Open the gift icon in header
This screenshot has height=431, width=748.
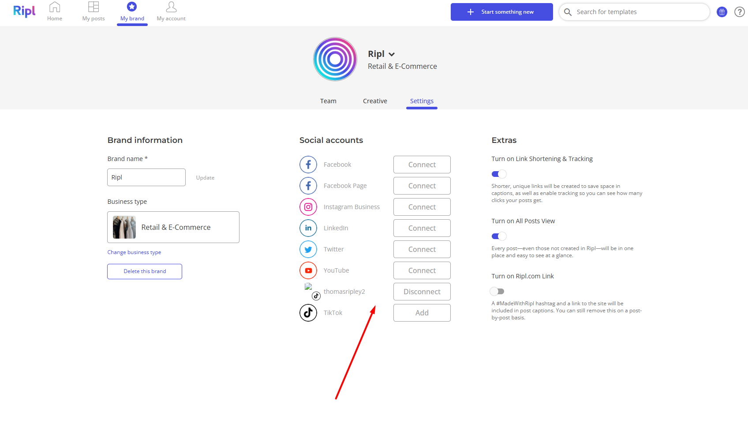coord(722,12)
